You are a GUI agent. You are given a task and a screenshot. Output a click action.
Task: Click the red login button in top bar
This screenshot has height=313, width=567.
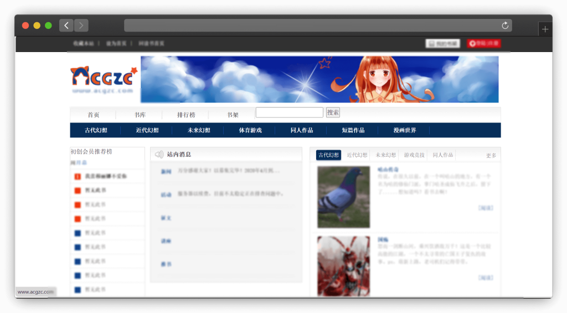483,43
